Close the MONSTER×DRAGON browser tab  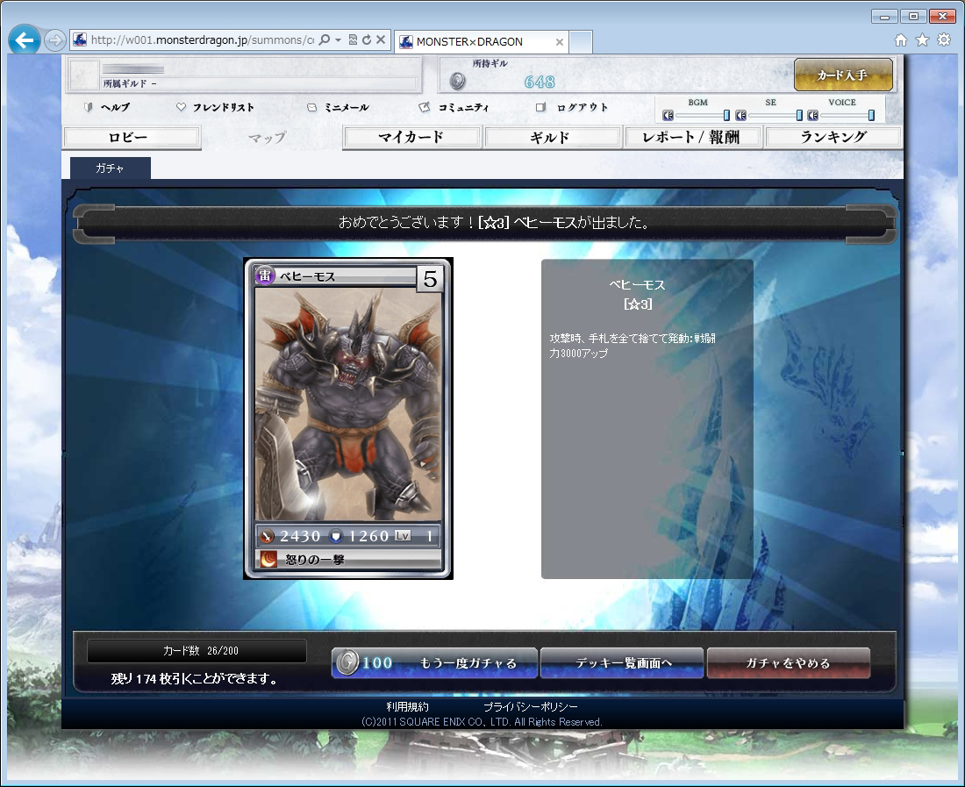[x=560, y=42]
